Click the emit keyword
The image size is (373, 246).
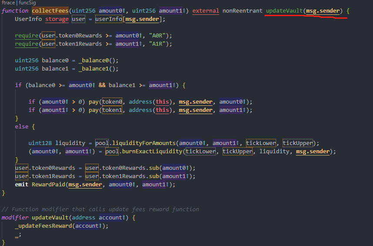22,185
